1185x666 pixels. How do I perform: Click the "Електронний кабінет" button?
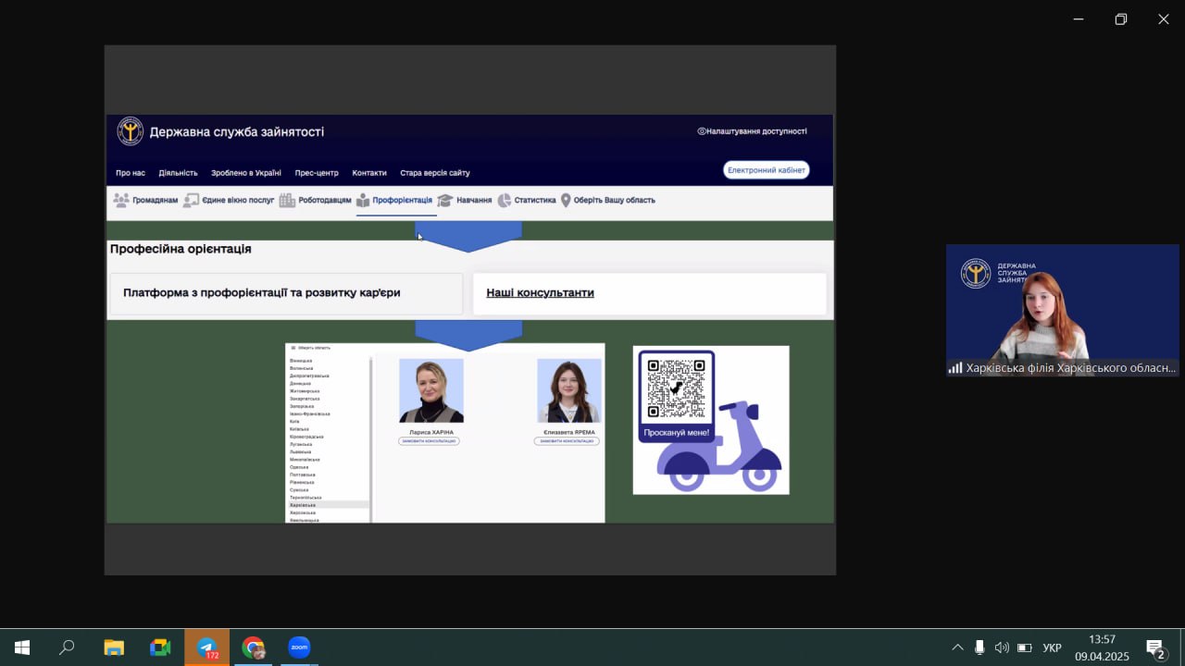(x=766, y=170)
